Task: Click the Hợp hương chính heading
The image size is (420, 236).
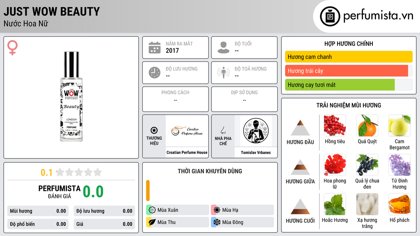Action: coord(349,43)
